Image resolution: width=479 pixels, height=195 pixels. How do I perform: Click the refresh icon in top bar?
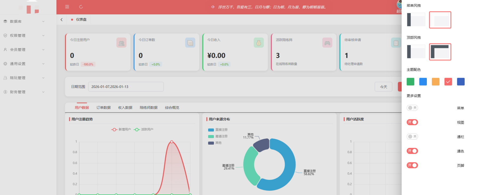(81, 7)
